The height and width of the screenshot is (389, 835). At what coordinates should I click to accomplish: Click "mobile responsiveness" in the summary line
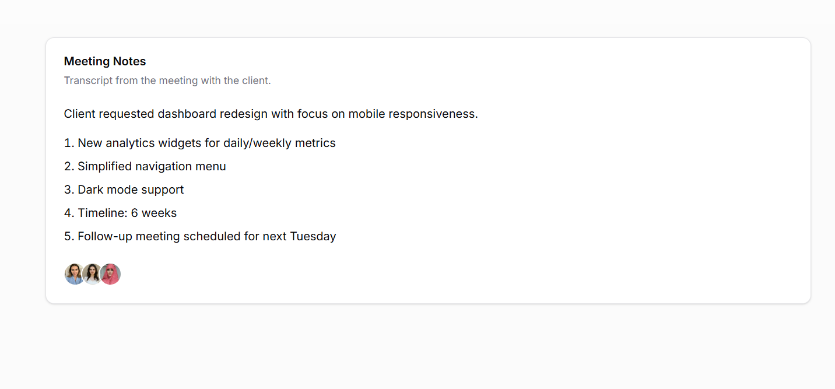[413, 114]
